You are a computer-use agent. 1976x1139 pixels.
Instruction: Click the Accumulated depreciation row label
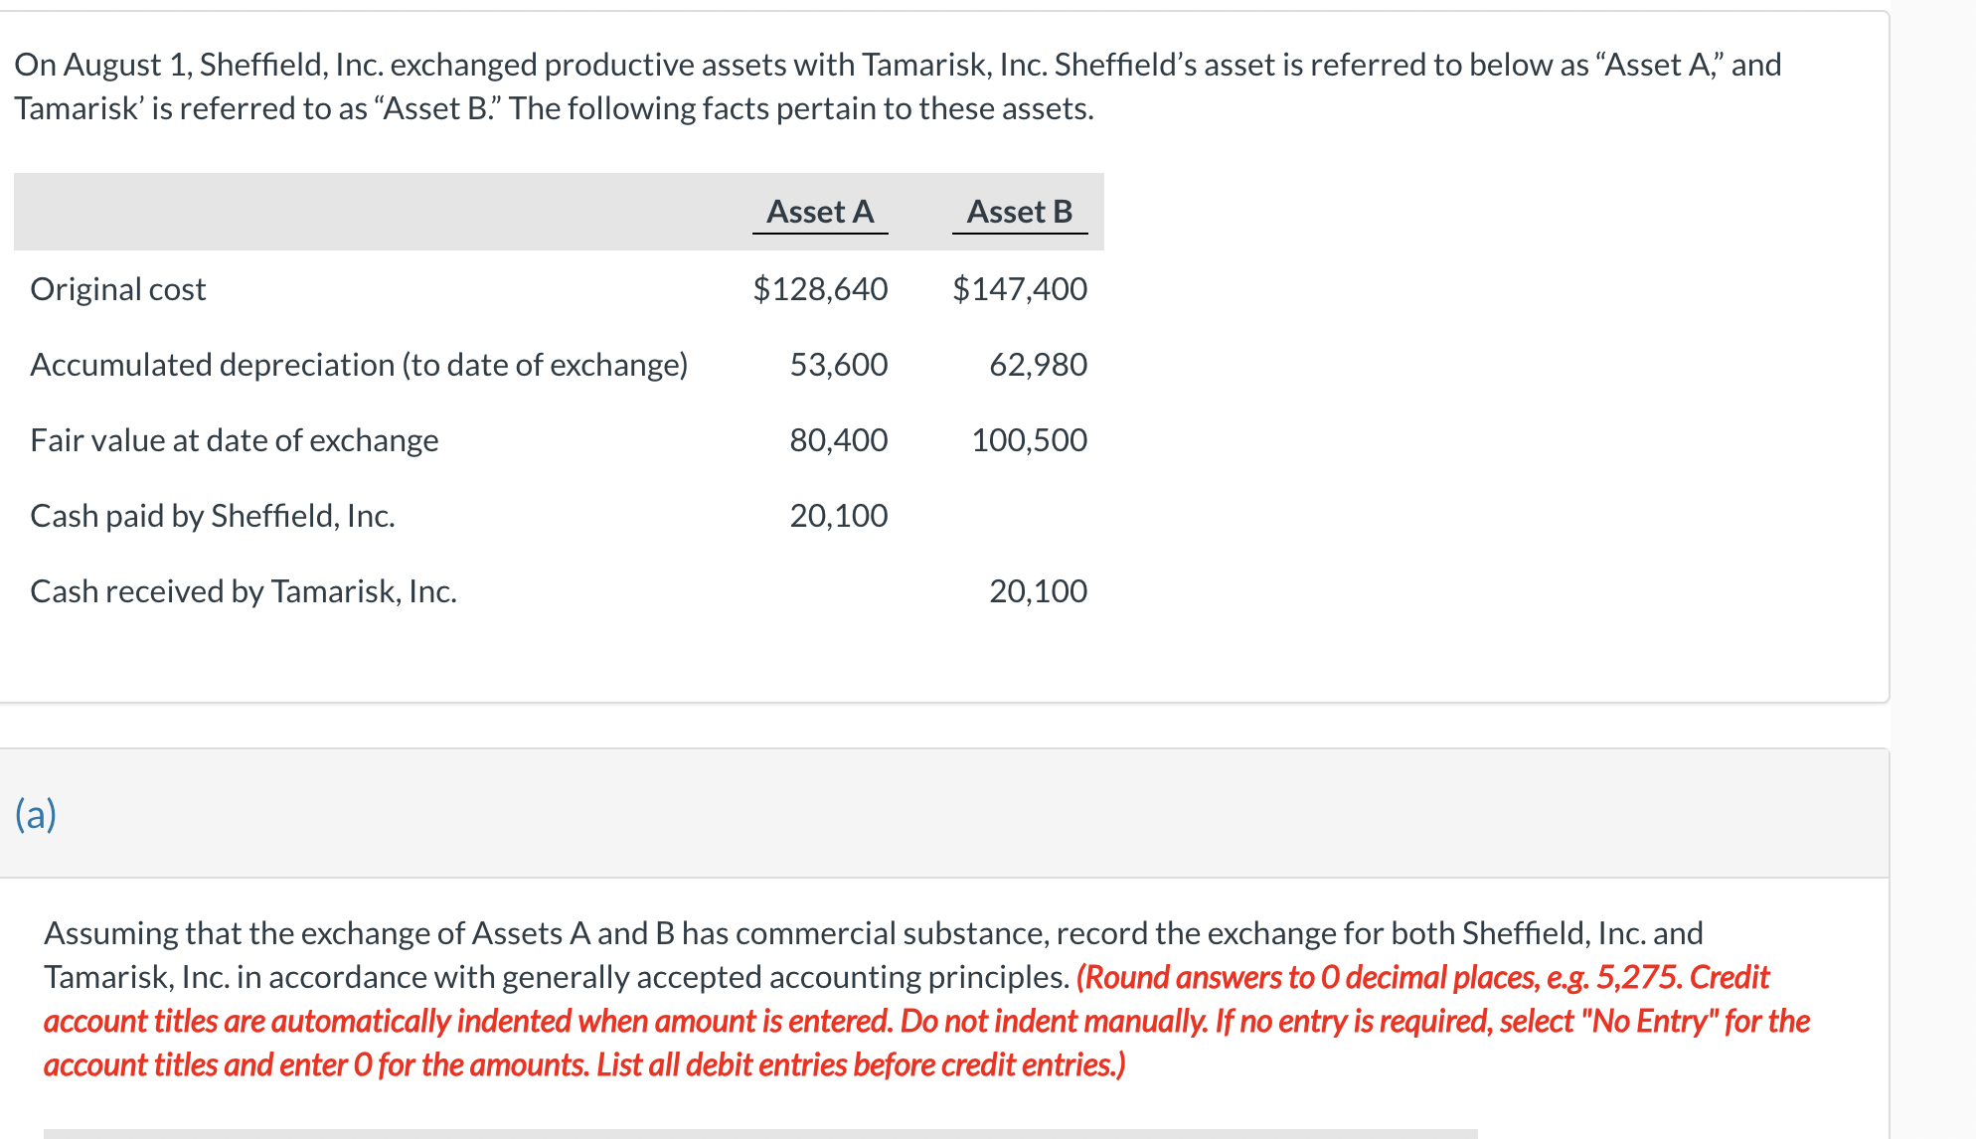pyautogui.click(x=359, y=365)
